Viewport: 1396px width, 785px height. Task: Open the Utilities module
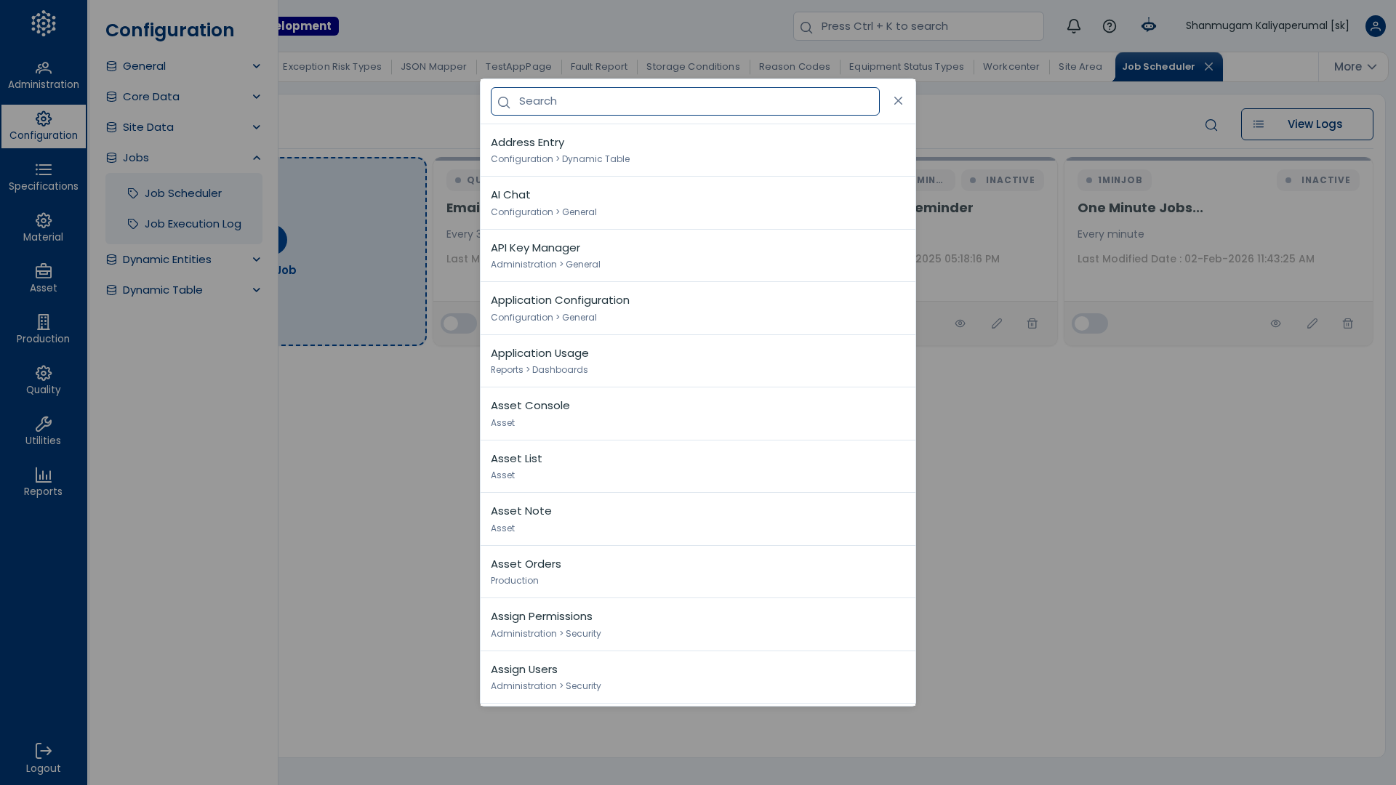[44, 432]
